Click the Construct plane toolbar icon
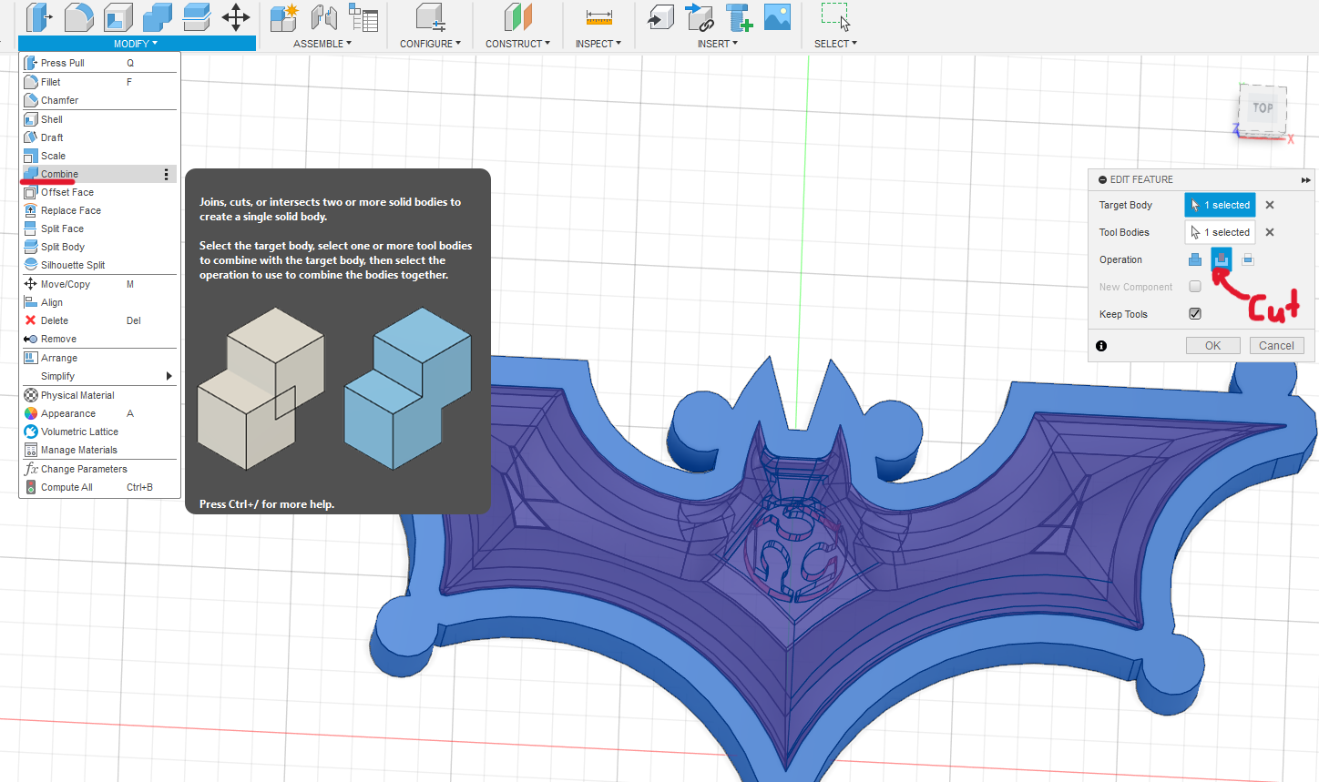This screenshot has width=1319, height=782. (517, 16)
